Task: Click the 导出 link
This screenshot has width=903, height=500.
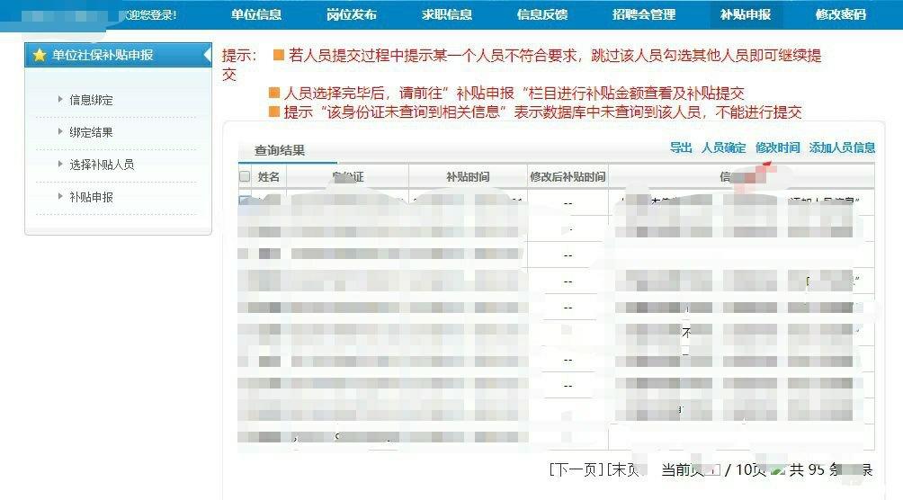Action: click(x=681, y=147)
